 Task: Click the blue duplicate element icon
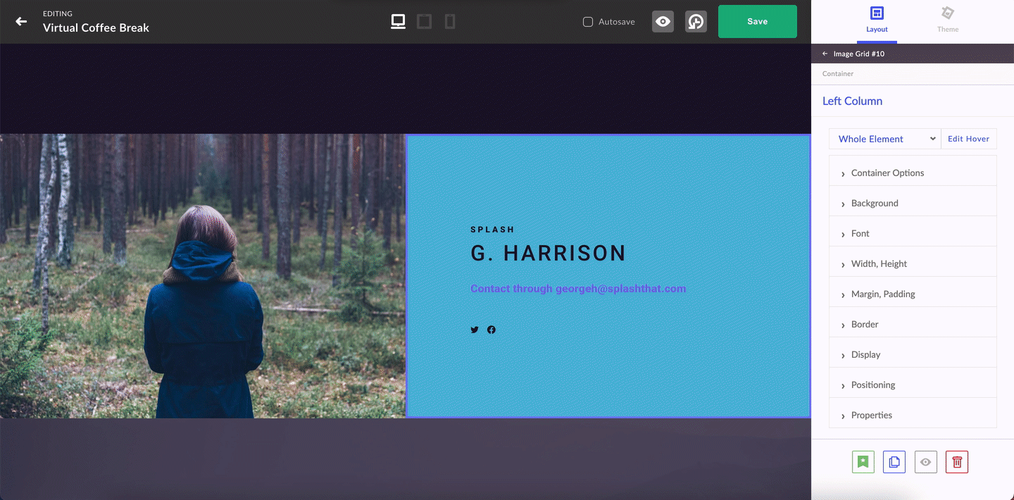click(x=894, y=462)
